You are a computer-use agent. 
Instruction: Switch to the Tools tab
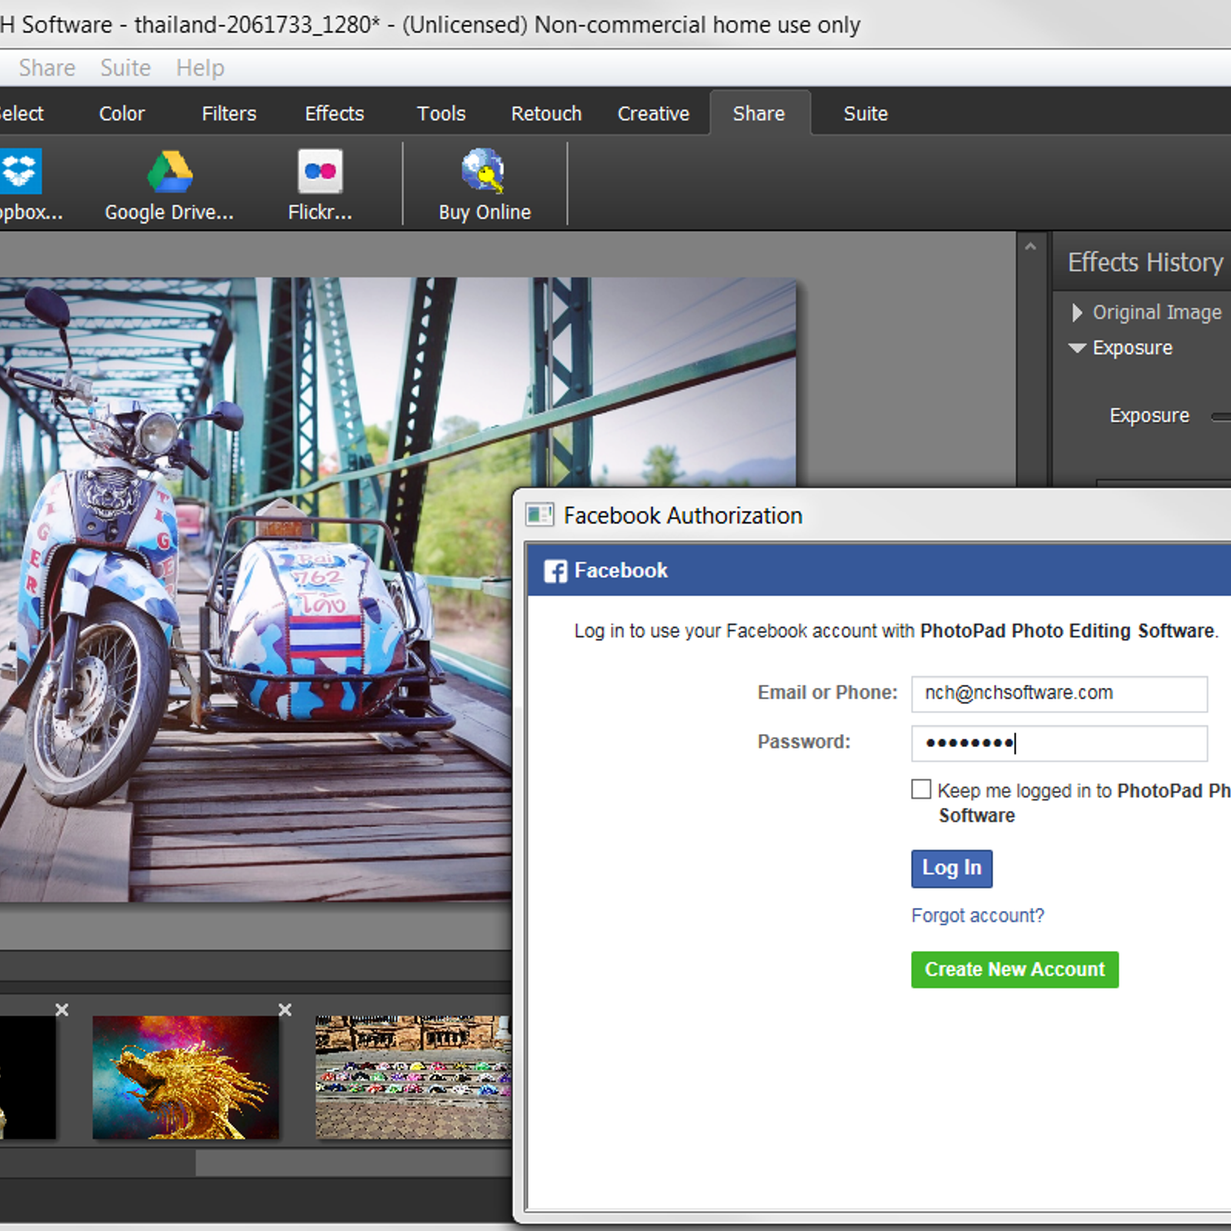pos(441,114)
